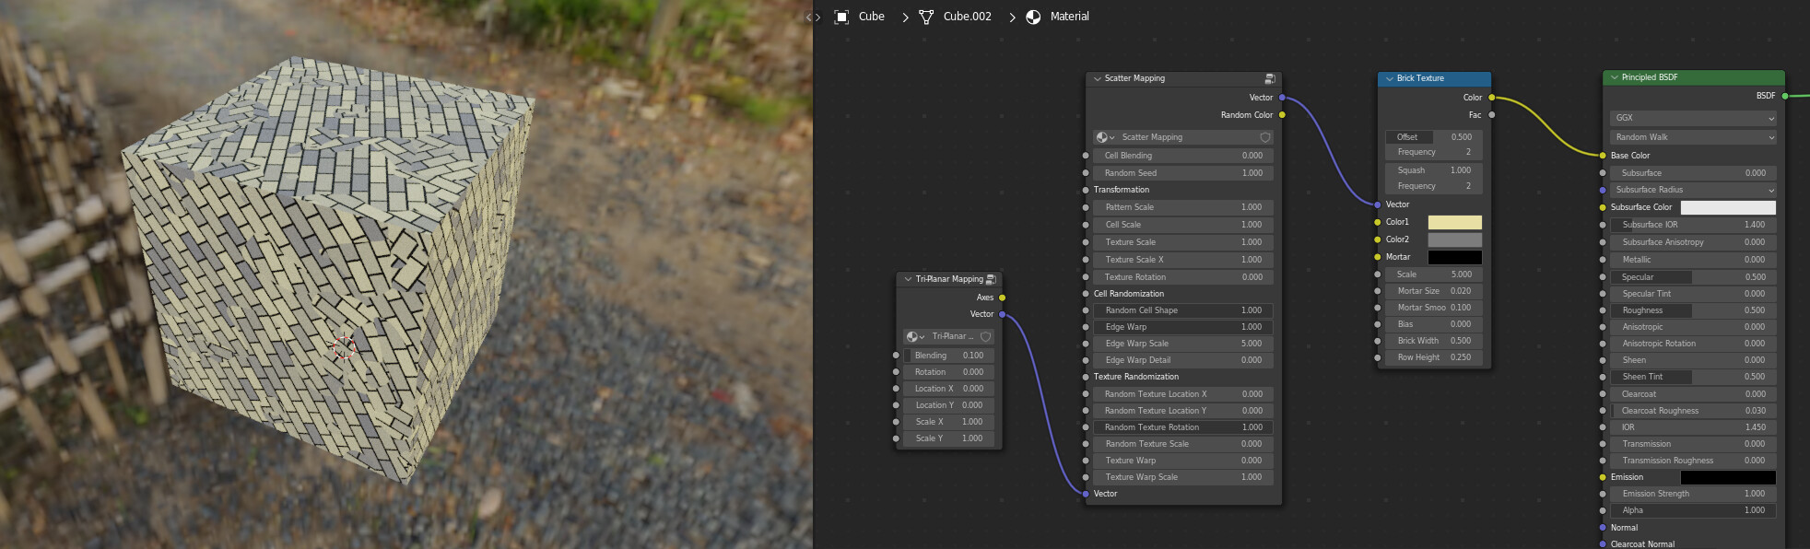Click the Texture Rotation field
Viewport: 1810px width, 549px height.
[x=1183, y=277]
